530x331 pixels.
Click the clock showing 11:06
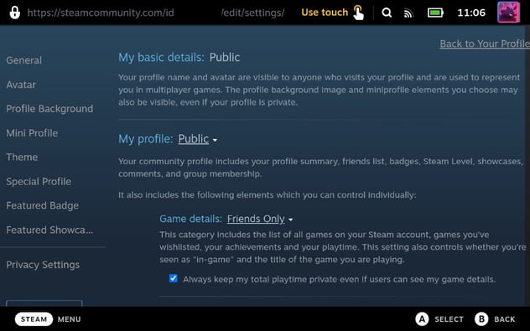coord(471,13)
